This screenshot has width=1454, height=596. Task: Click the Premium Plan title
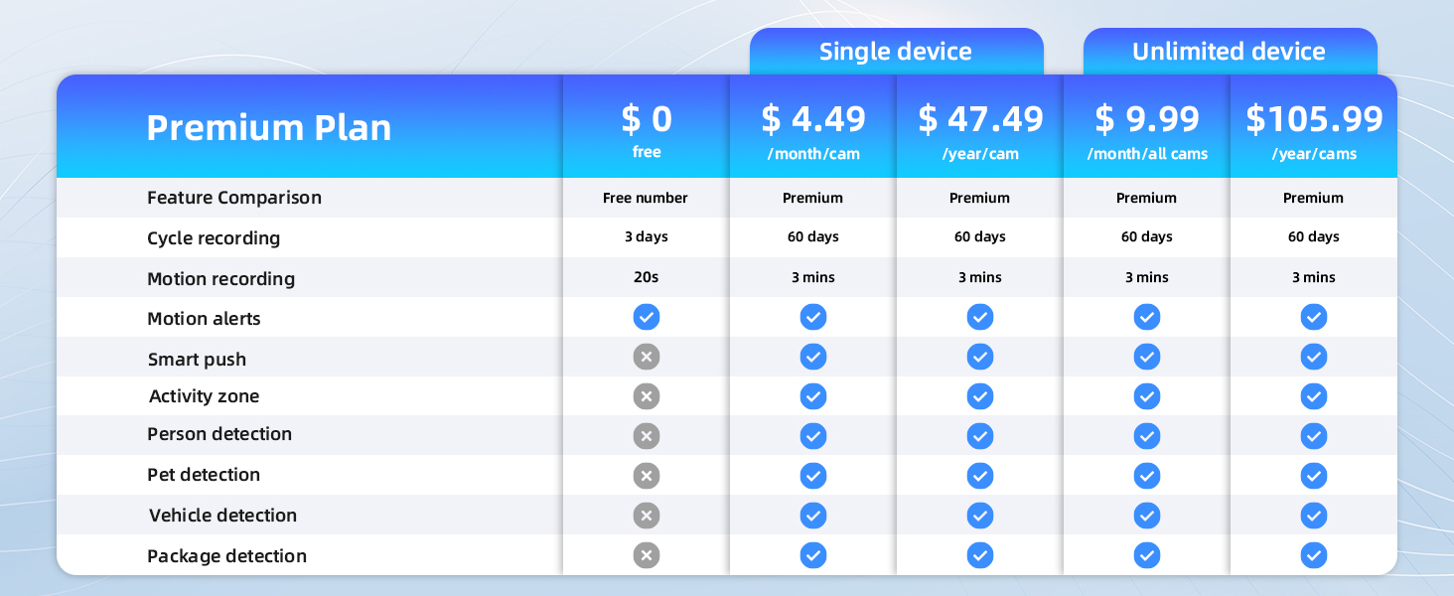269,128
